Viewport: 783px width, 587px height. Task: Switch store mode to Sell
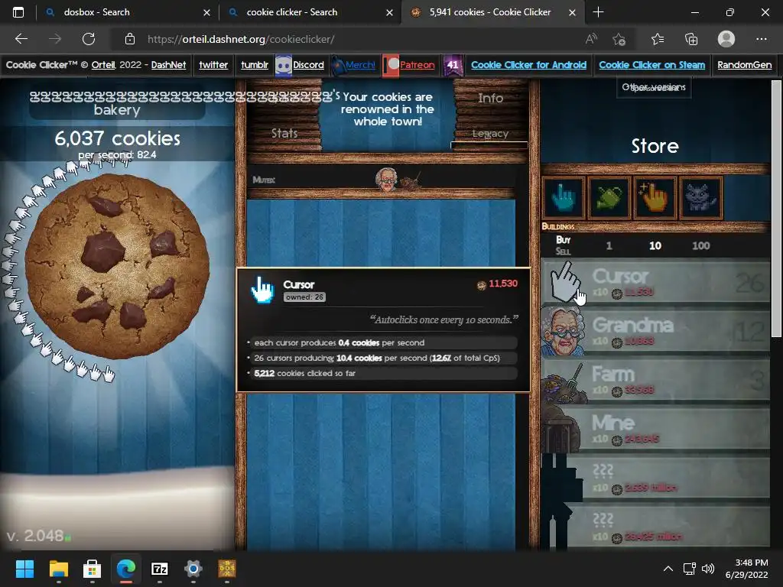pyautogui.click(x=563, y=251)
